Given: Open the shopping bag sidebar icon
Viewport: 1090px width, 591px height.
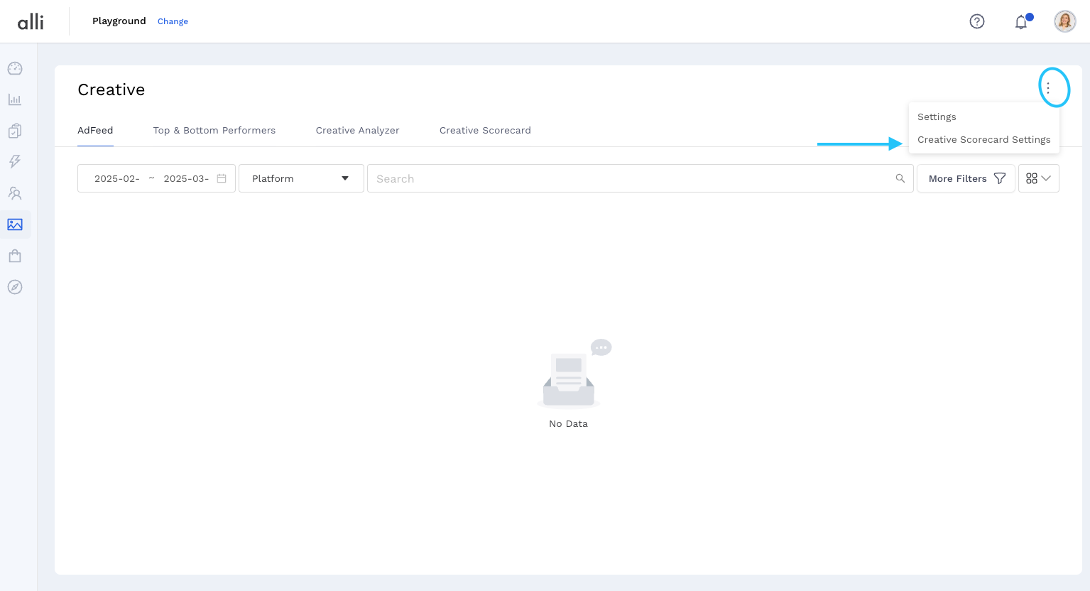Looking at the screenshot, I should (15, 256).
